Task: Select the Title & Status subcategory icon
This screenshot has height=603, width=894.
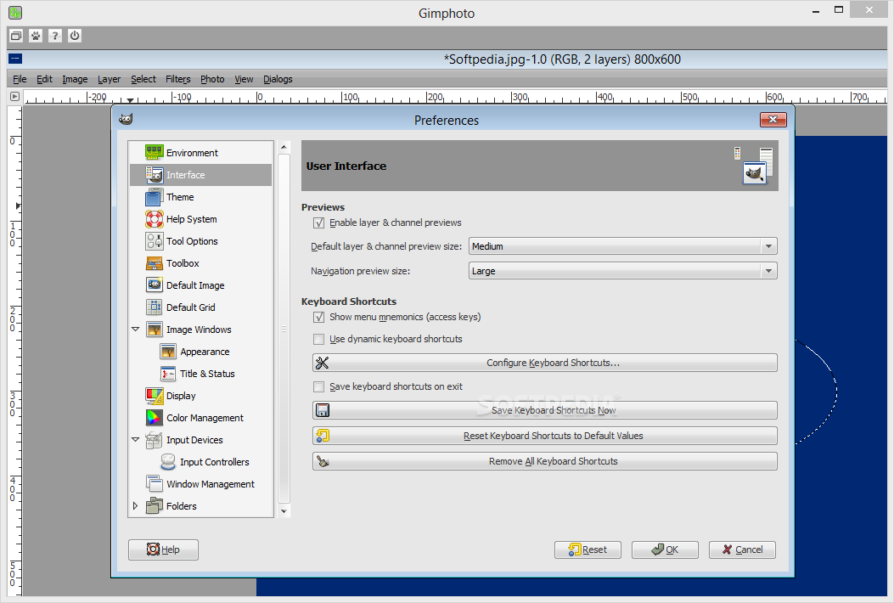Action: [x=168, y=374]
